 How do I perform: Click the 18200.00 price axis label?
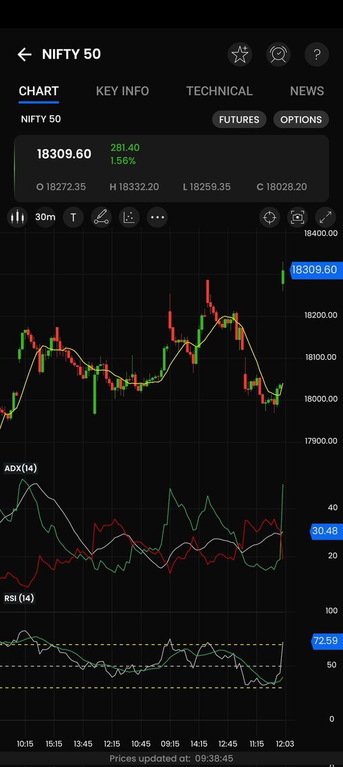click(321, 315)
